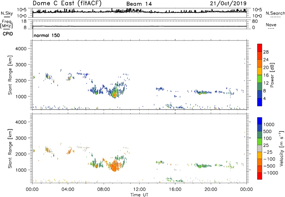
Task: Click the '04:00' time axis tick label
Action: [x=68, y=190]
